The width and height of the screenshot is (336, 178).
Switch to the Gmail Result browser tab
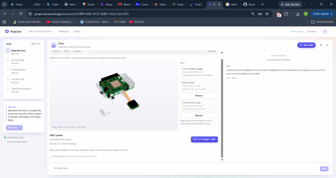pyautogui.click(x=125, y=4)
